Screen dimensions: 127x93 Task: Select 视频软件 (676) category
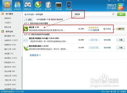pyautogui.click(x=10, y=45)
